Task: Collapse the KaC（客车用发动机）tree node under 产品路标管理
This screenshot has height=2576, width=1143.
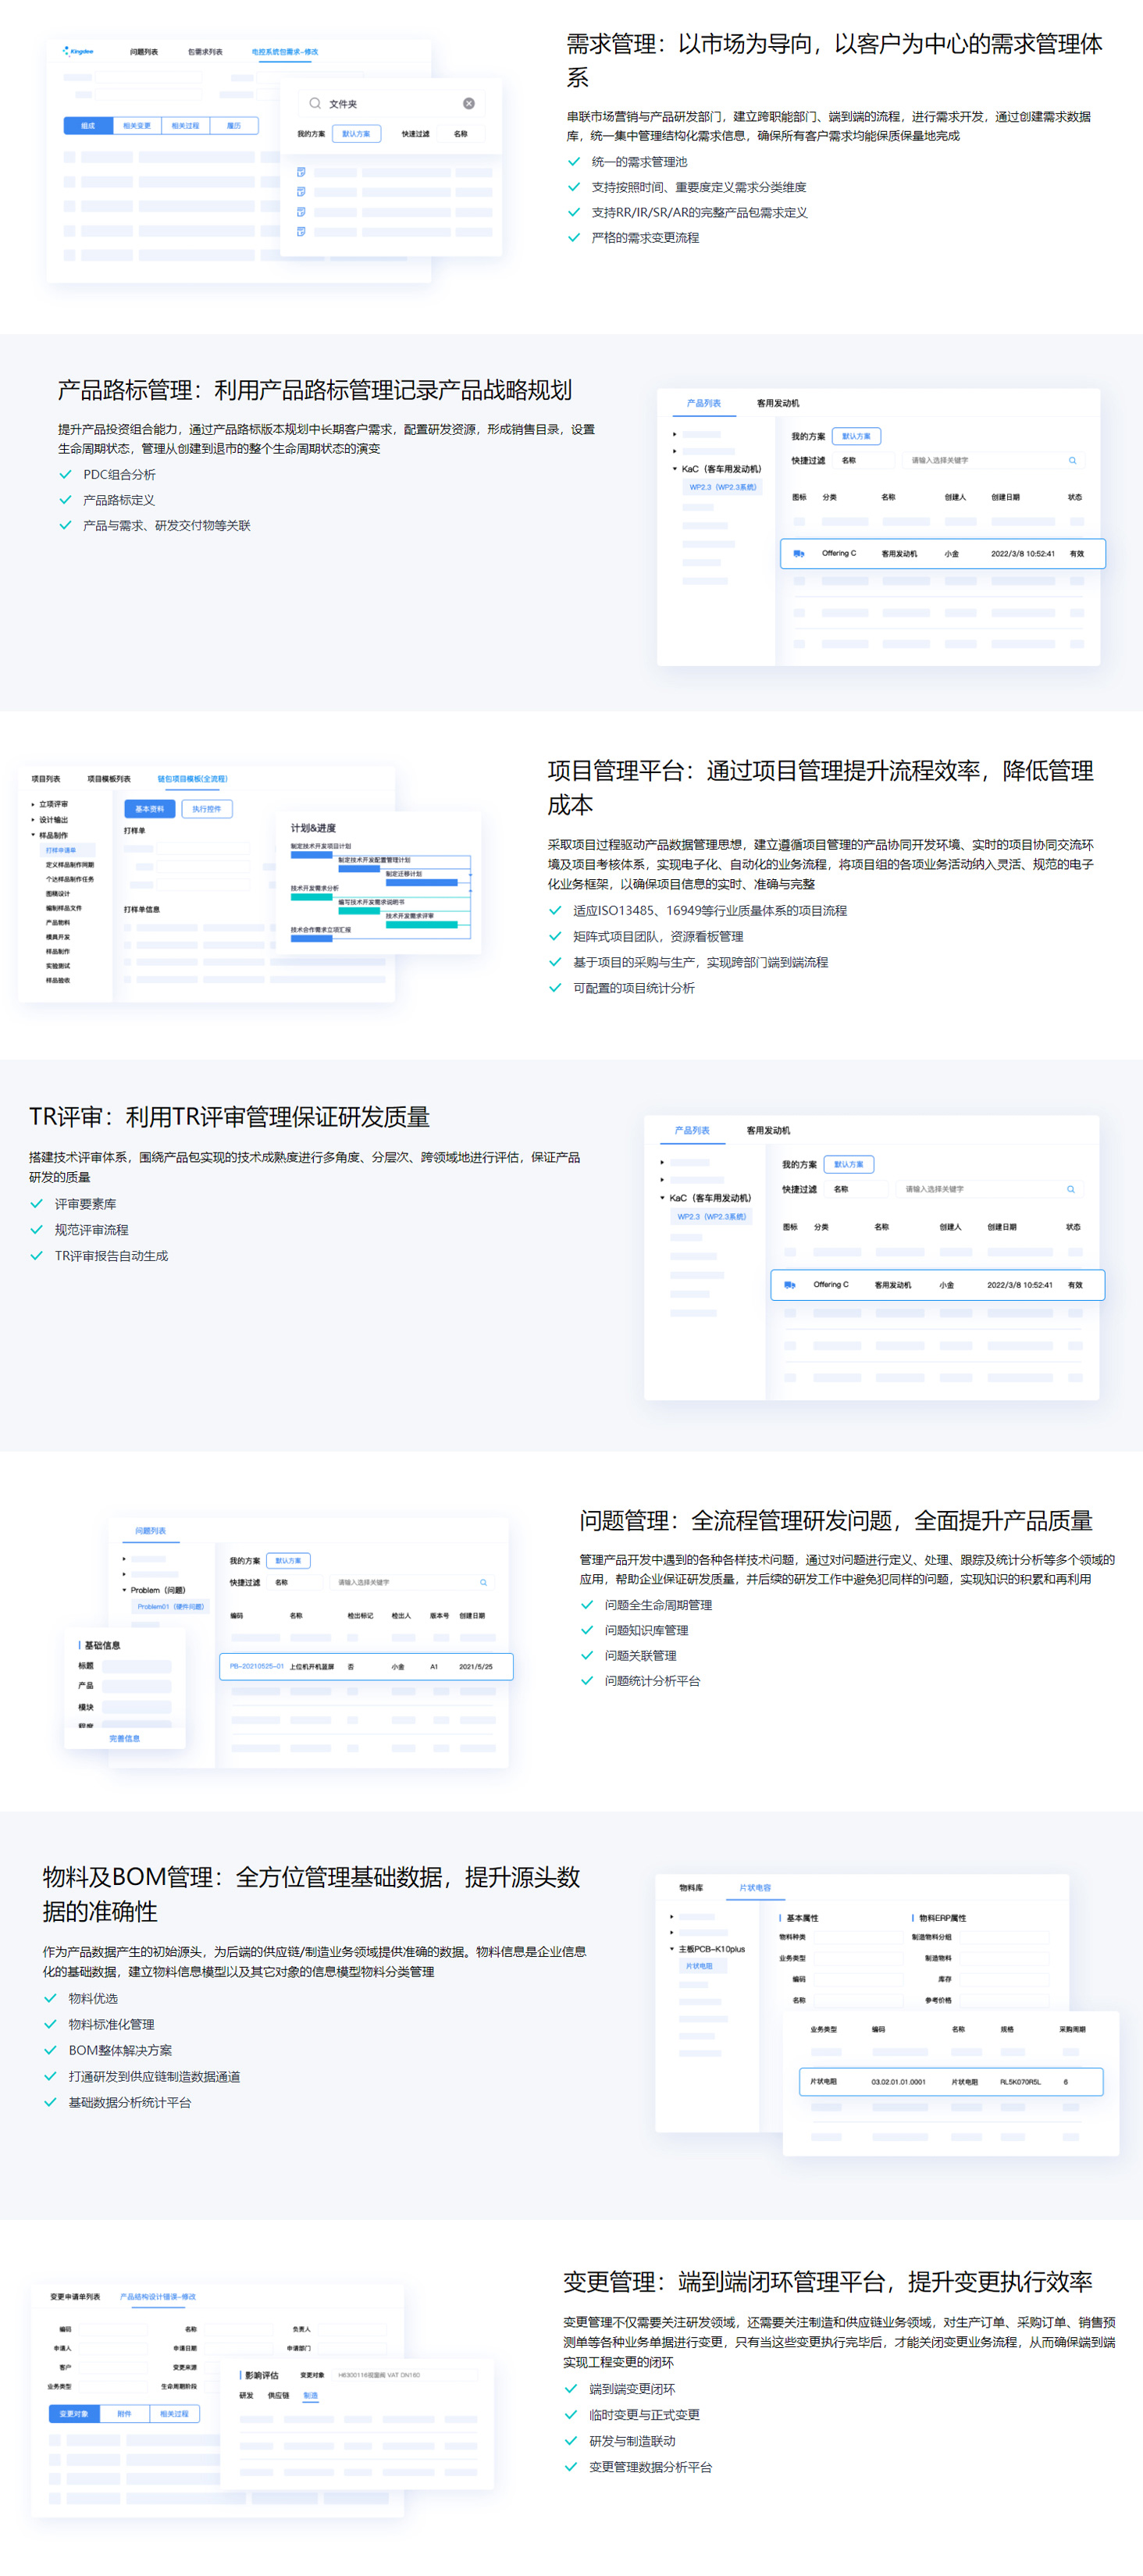Action: click(x=674, y=468)
